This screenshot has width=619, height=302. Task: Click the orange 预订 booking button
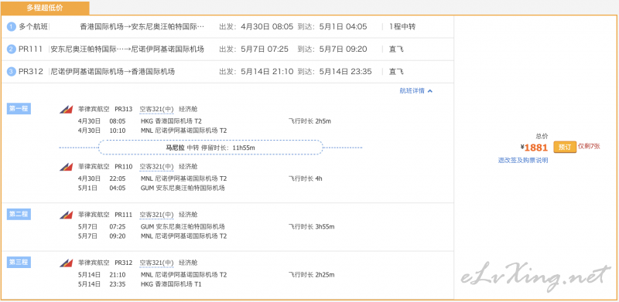pyautogui.click(x=565, y=148)
